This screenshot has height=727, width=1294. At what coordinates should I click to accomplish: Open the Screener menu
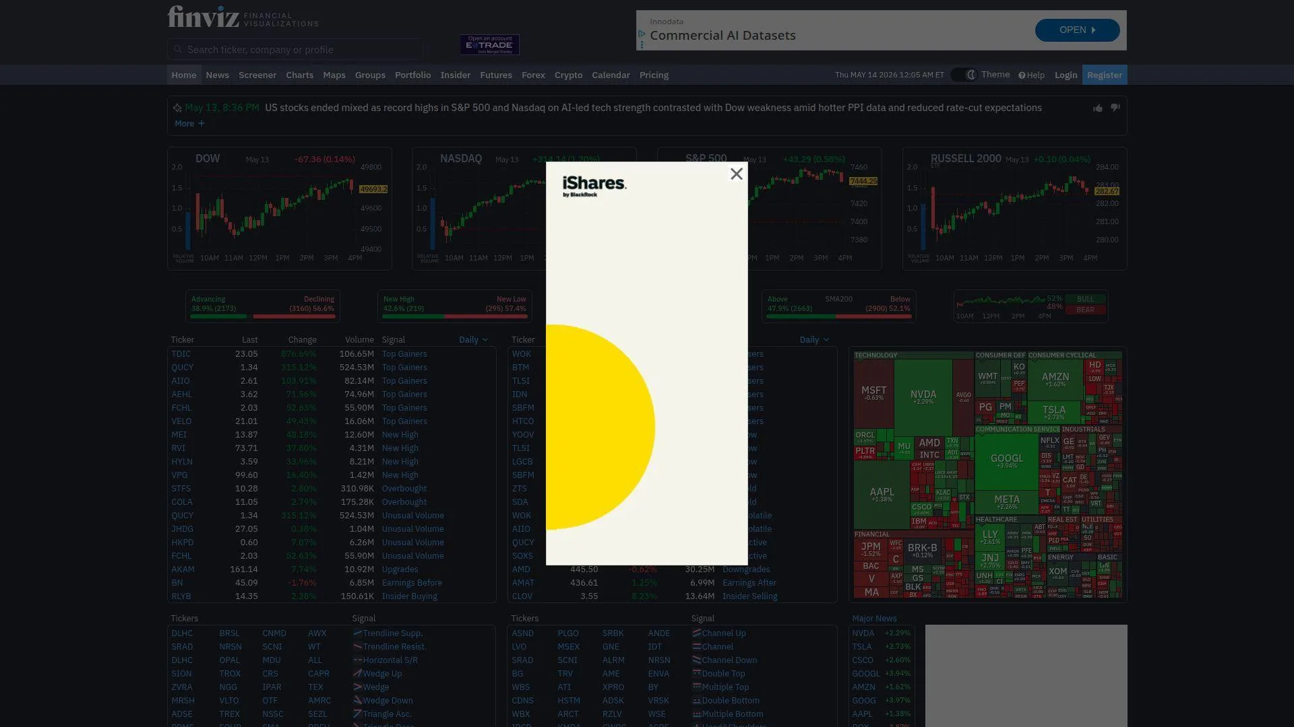[257, 75]
